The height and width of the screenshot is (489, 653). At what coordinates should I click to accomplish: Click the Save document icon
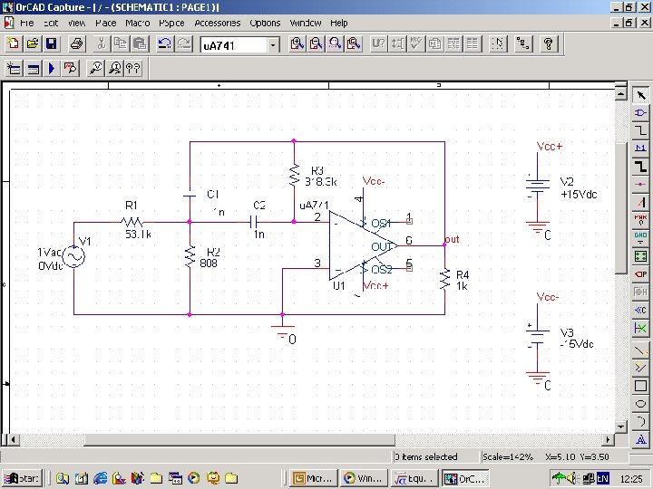[x=52, y=43]
